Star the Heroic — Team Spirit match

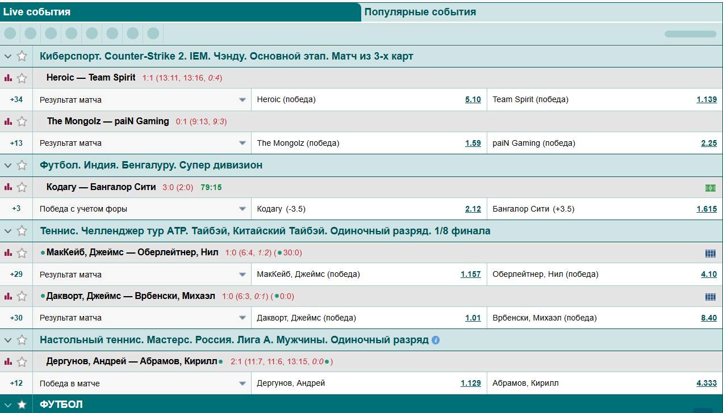(x=22, y=78)
